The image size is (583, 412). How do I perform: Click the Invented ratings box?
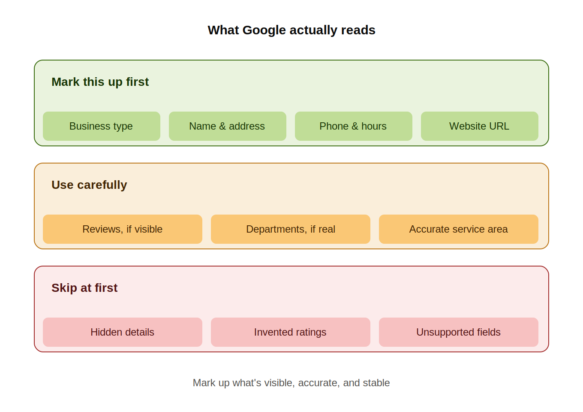click(291, 332)
